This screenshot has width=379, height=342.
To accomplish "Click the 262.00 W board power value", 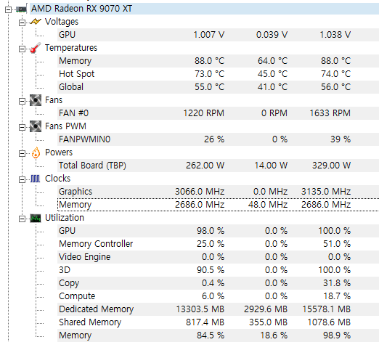I will click(205, 166).
